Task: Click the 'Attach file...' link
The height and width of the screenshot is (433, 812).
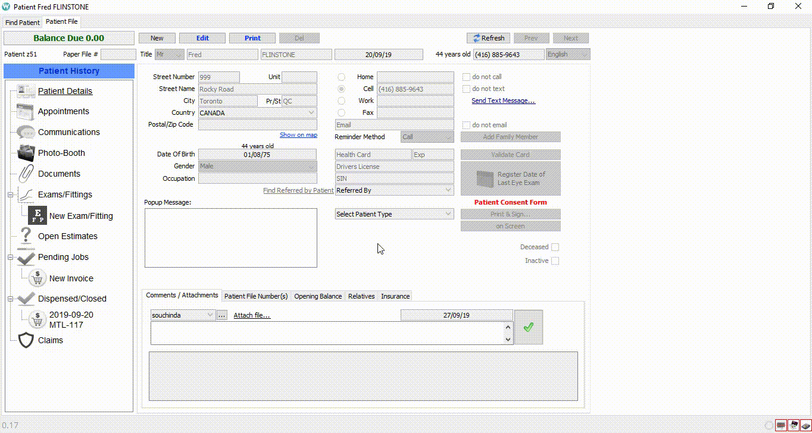Action: [252, 315]
